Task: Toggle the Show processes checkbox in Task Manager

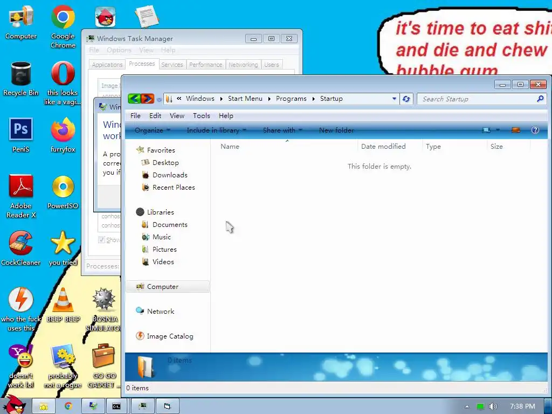Action: [102, 240]
